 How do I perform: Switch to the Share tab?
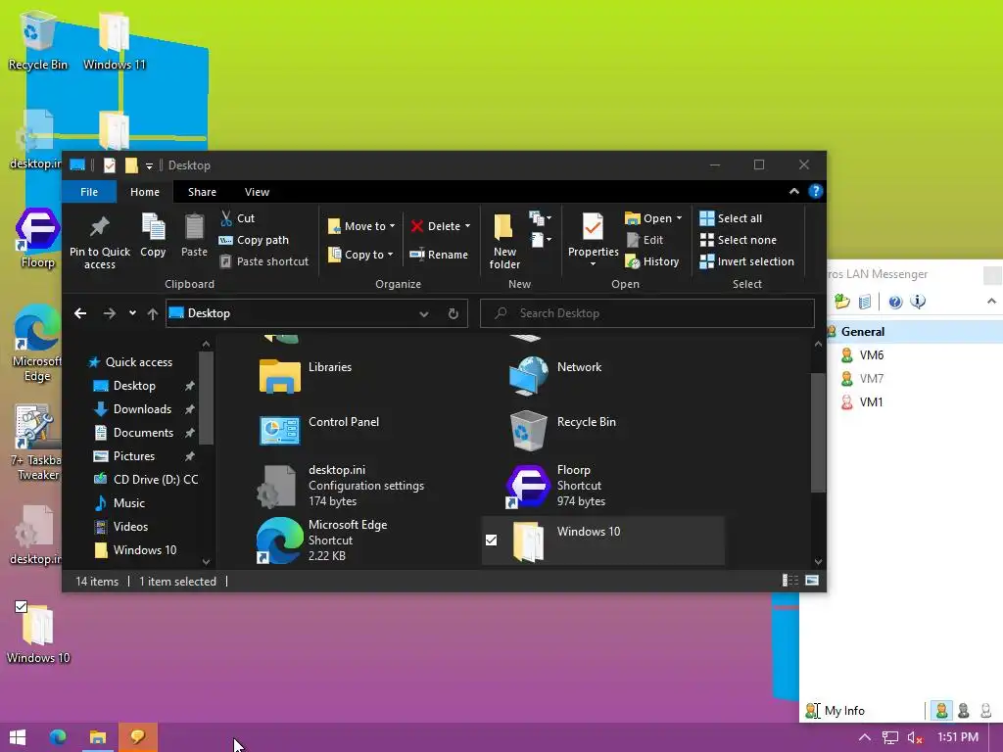click(202, 192)
